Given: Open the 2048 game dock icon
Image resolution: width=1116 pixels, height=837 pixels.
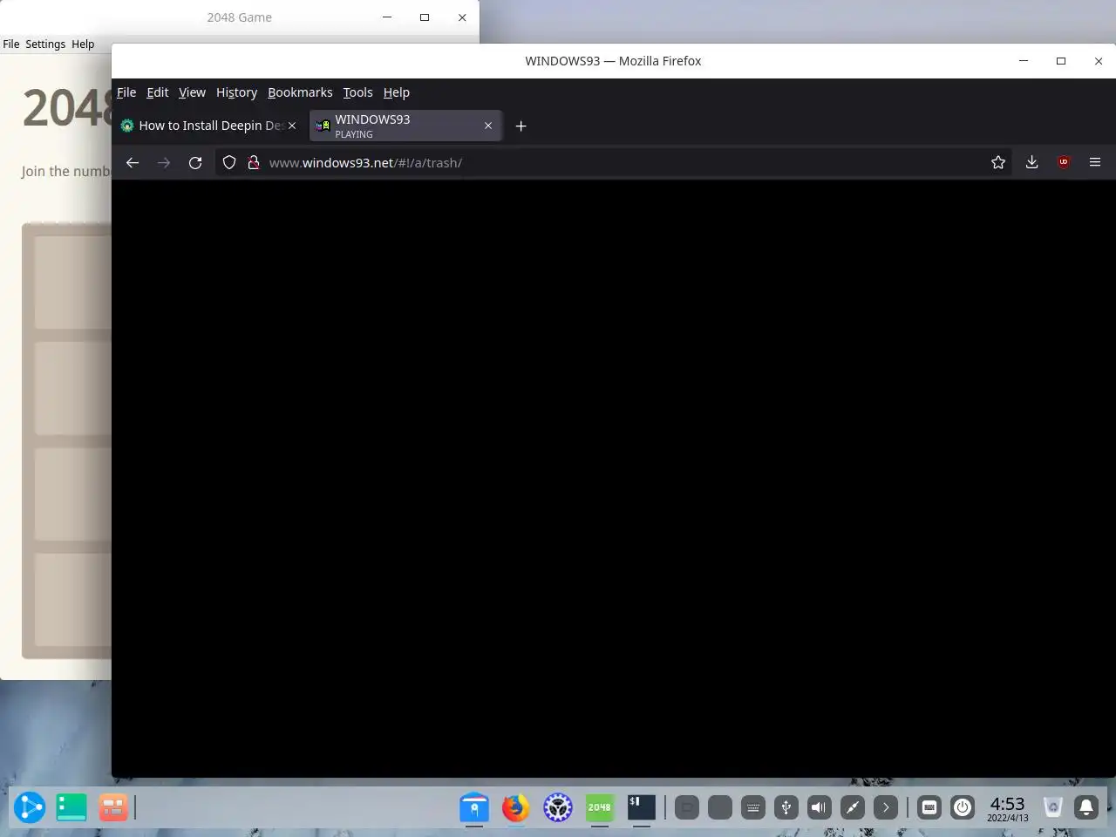Looking at the screenshot, I should tap(600, 807).
